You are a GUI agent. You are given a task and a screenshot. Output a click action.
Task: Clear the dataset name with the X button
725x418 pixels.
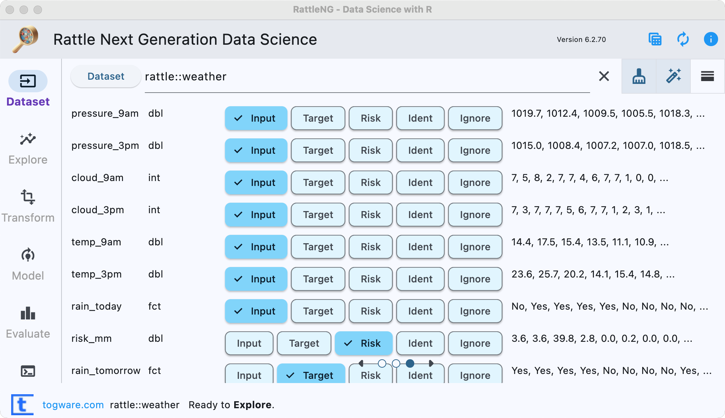tap(604, 76)
